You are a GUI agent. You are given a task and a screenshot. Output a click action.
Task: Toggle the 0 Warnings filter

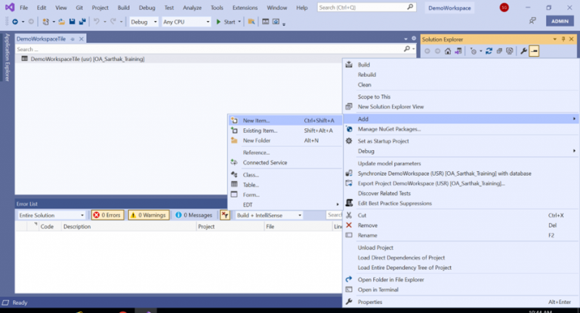pos(149,215)
